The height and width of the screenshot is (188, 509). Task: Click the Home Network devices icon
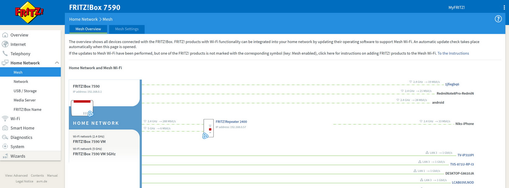tap(5, 63)
